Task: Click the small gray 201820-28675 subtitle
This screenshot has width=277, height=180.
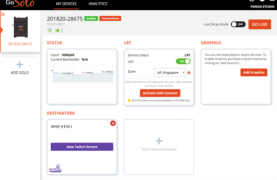Action: pyautogui.click(x=56, y=24)
